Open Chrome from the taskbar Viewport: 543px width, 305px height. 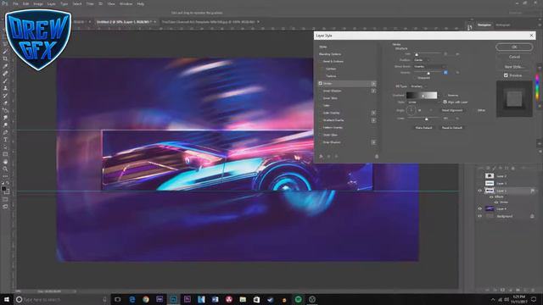click(x=146, y=299)
